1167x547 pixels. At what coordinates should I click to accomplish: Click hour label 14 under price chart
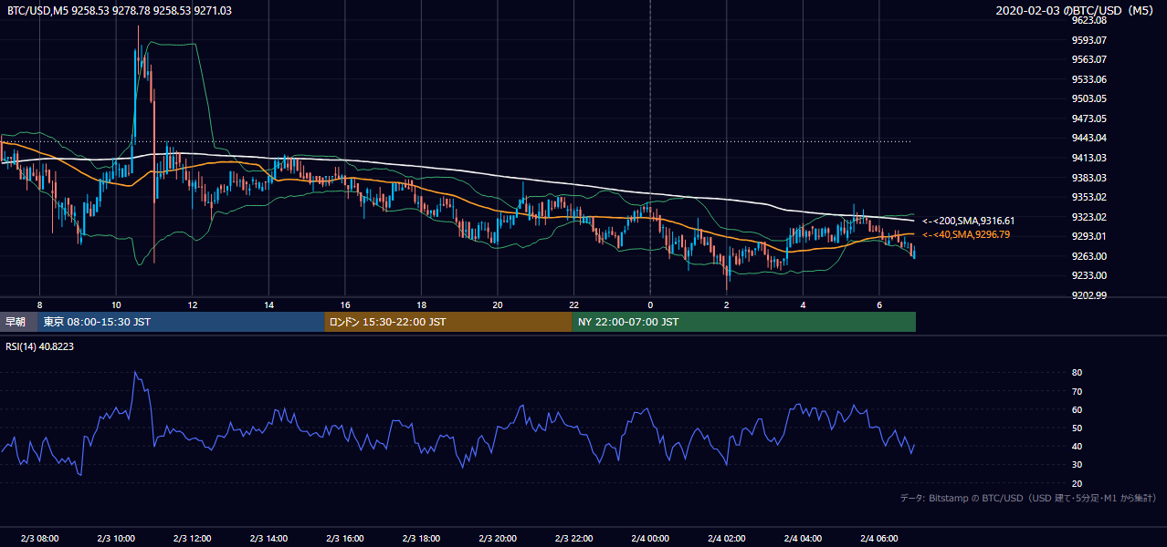click(268, 304)
